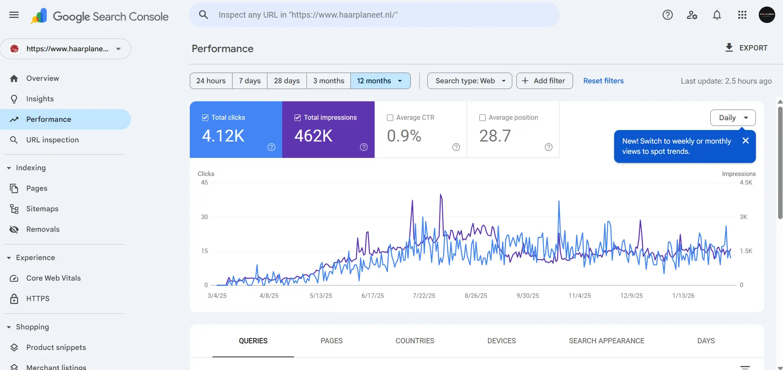Click the Help question mark icon

668,15
